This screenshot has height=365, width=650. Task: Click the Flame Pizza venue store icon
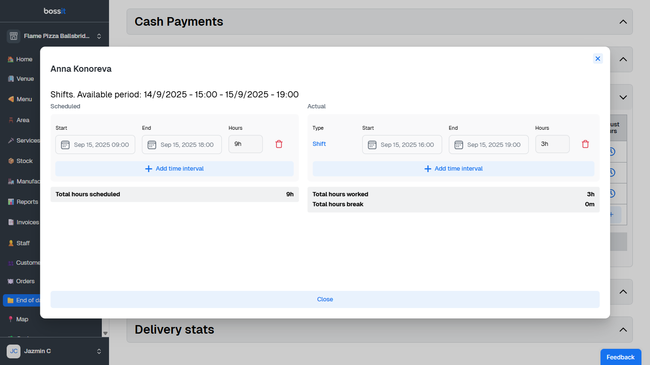coord(13,36)
